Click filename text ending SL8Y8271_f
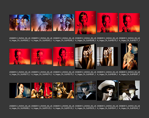Viewport: 149px width, 118px height. click(129, 39)
